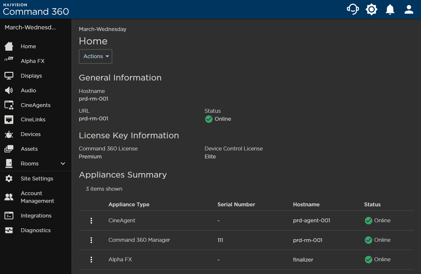
Task: Click the site name at sidebar top
Action: [x=30, y=27]
